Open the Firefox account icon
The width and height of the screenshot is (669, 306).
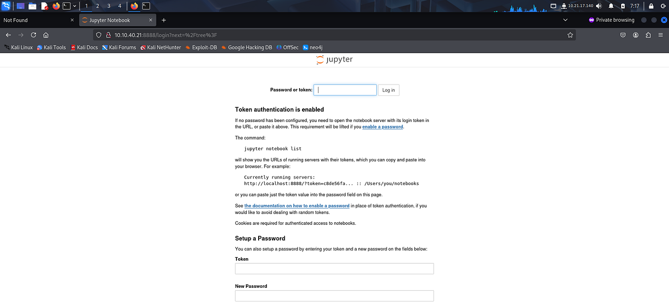635,35
